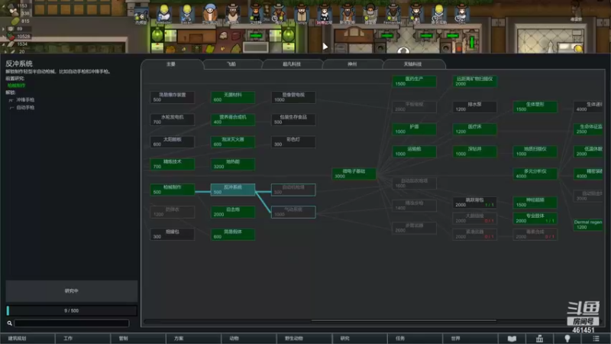Screen dimensions: 611x344
Task: Switch to the 超凡科技 research tab
Action: point(292,64)
